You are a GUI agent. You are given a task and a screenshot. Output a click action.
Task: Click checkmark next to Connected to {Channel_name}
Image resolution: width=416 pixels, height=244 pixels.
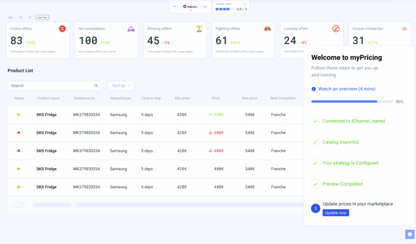[x=315, y=121]
